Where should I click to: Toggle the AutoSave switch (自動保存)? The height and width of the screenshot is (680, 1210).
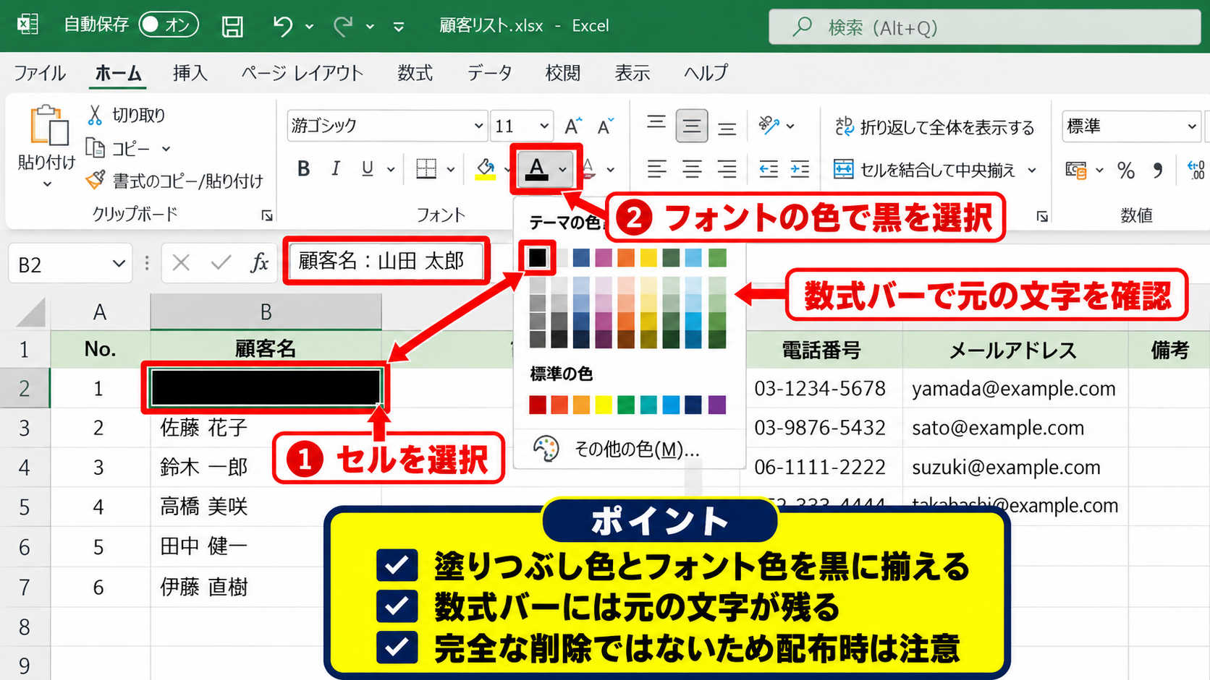click(x=169, y=25)
